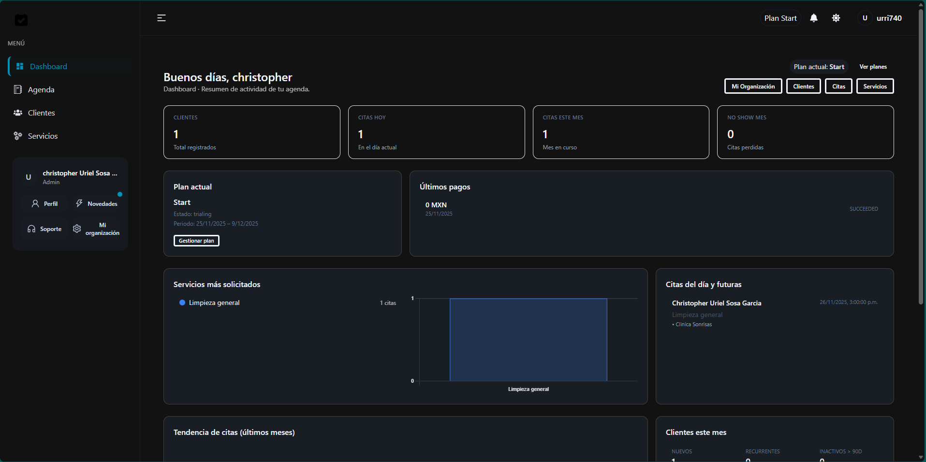Image resolution: width=926 pixels, height=462 pixels.
Task: Click the calendar logo icon in sidebar
Action: click(x=21, y=20)
